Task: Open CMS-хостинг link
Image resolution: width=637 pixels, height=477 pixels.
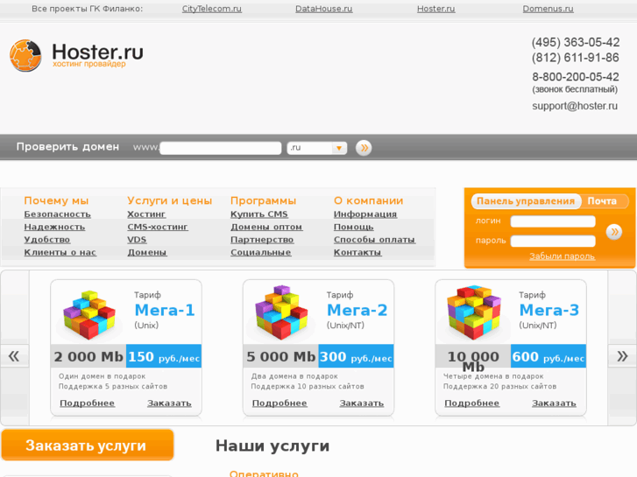Action: click(x=158, y=227)
